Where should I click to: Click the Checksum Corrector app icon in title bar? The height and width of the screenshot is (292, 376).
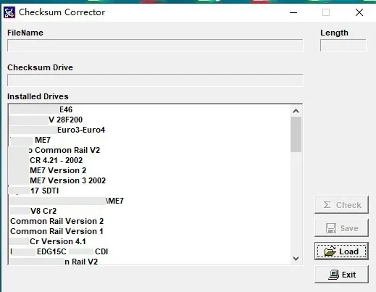pos(9,12)
